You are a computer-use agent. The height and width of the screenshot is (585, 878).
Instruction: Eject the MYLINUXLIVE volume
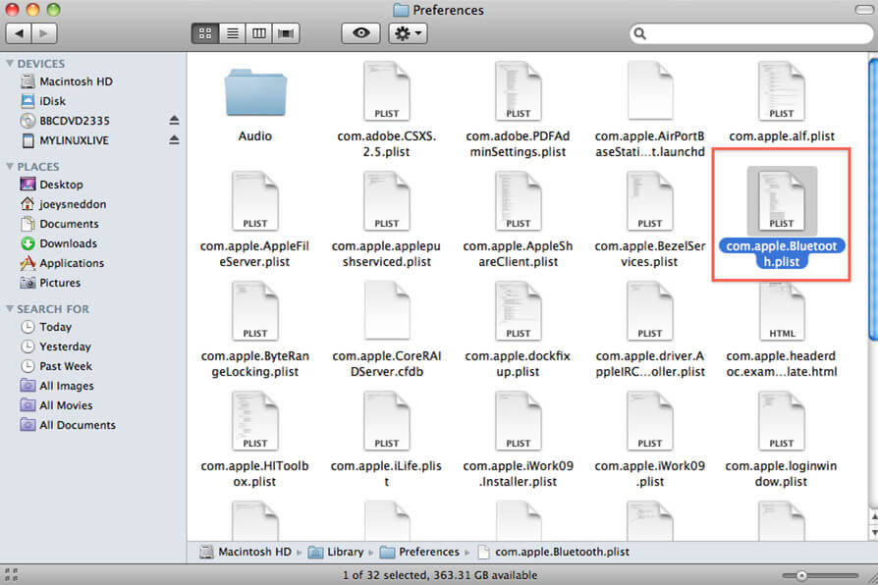coord(174,140)
